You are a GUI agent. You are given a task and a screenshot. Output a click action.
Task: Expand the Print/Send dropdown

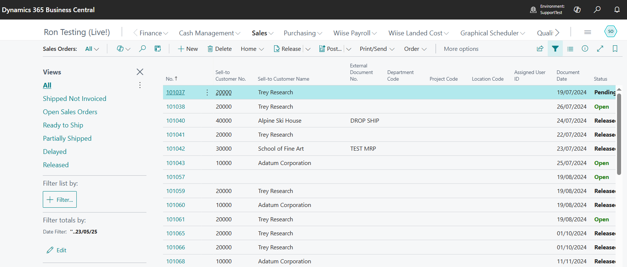pos(377,49)
